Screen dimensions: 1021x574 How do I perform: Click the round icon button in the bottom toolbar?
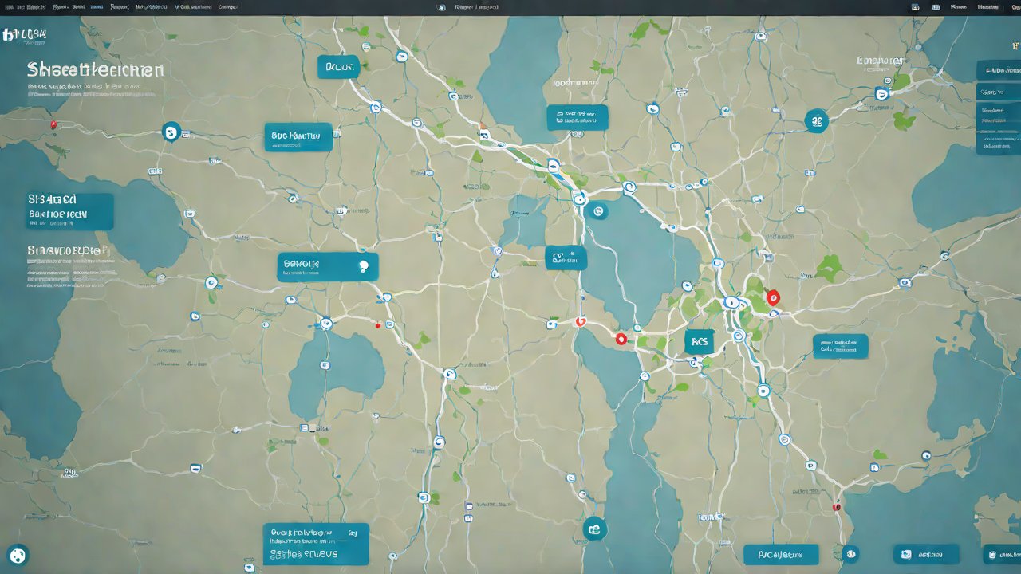[x=850, y=554]
